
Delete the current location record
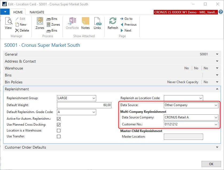22,30
